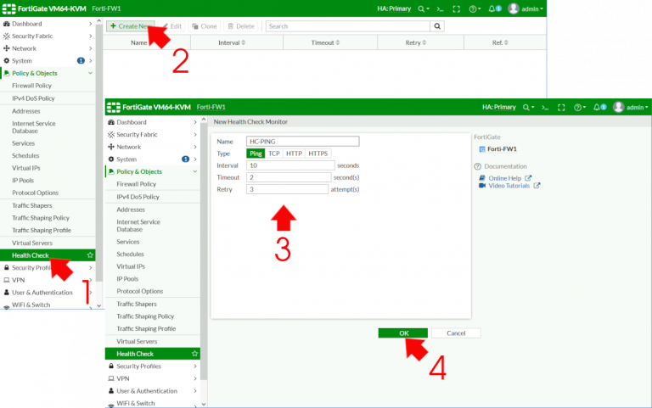
Task: Click Online Help external link icon
Action: pos(528,178)
